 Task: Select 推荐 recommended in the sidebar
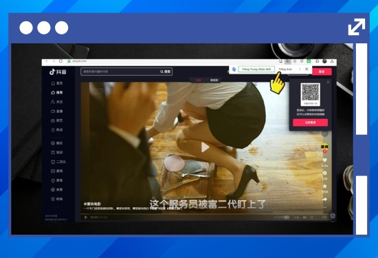[57, 92]
